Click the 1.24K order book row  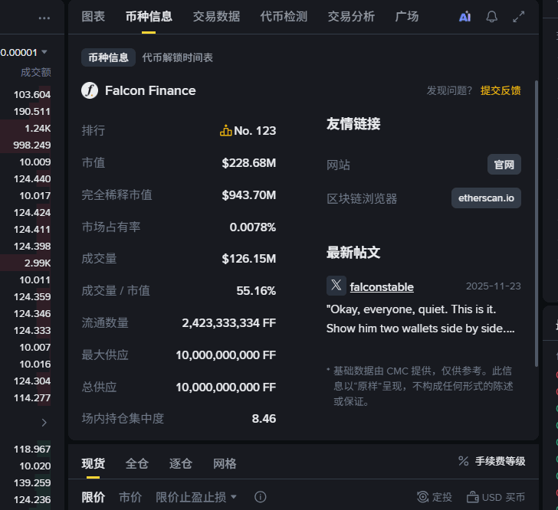point(25,129)
